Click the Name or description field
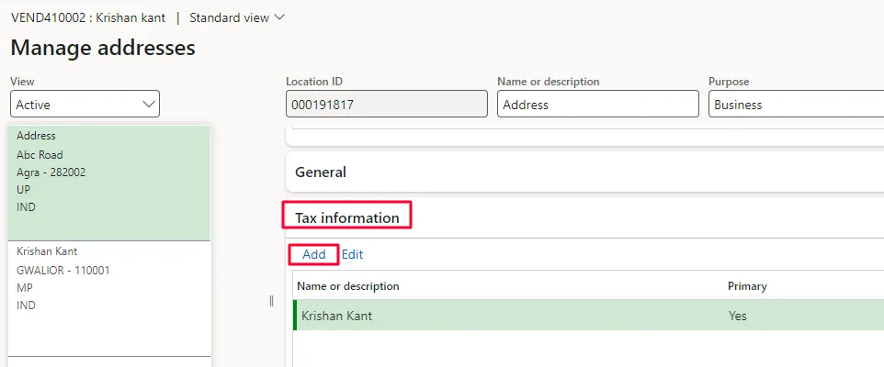This screenshot has height=367, width=884. coord(598,104)
